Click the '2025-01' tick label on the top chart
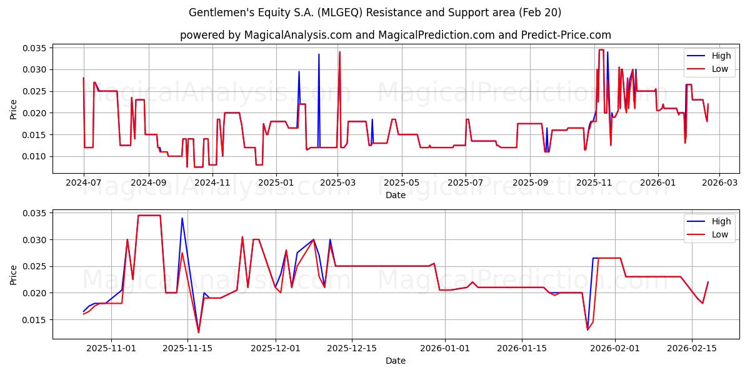750x375 pixels. pos(276,182)
